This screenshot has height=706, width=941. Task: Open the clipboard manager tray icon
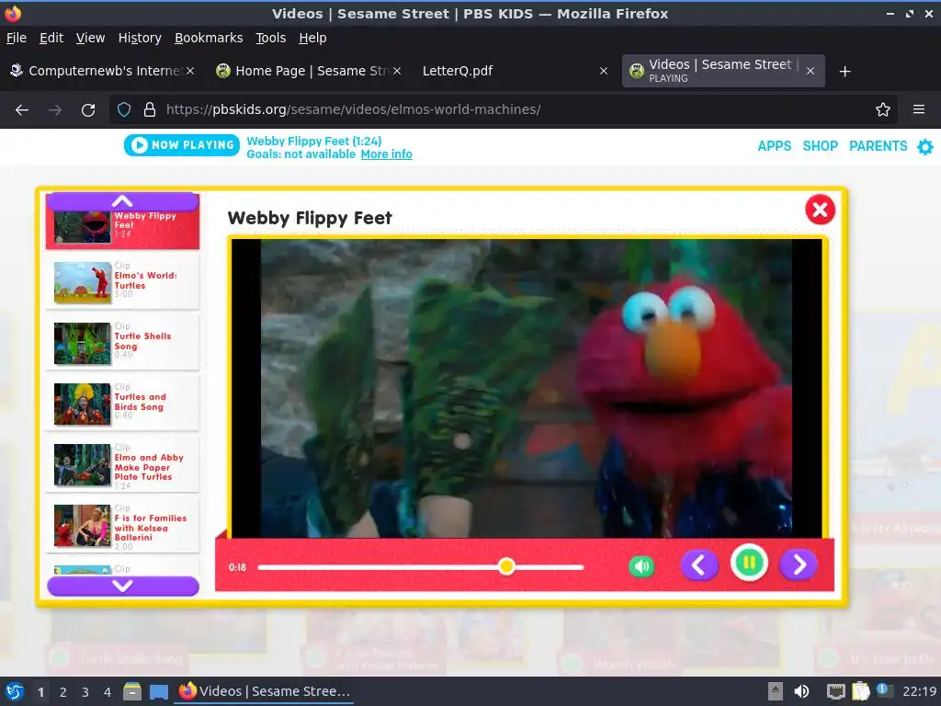click(x=860, y=691)
